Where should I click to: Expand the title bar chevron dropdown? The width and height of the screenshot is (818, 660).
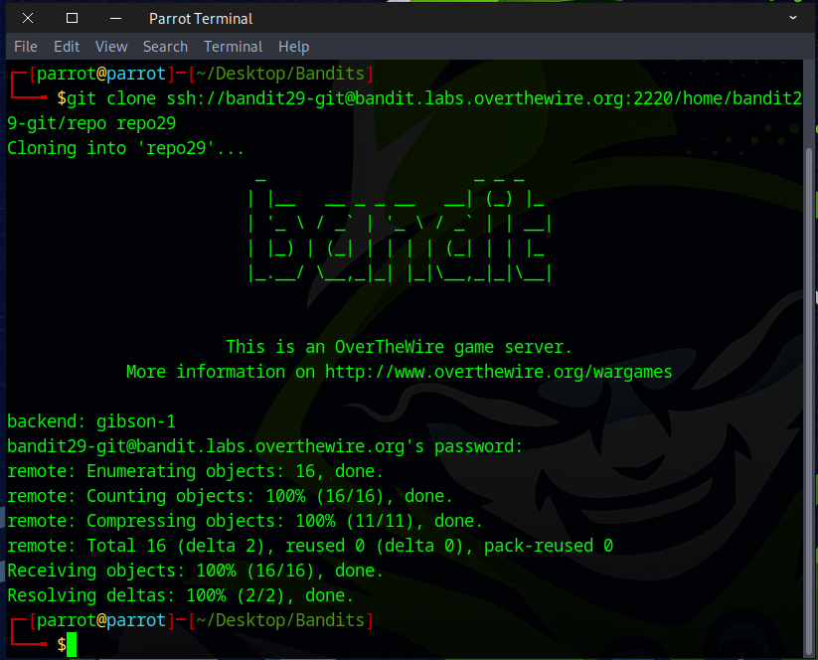(x=792, y=18)
